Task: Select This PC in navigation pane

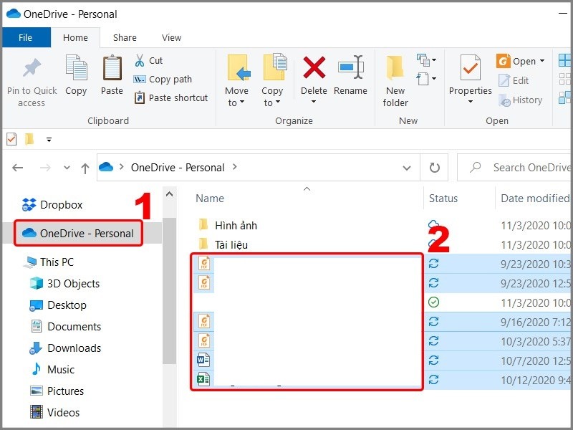Action: pos(49,262)
